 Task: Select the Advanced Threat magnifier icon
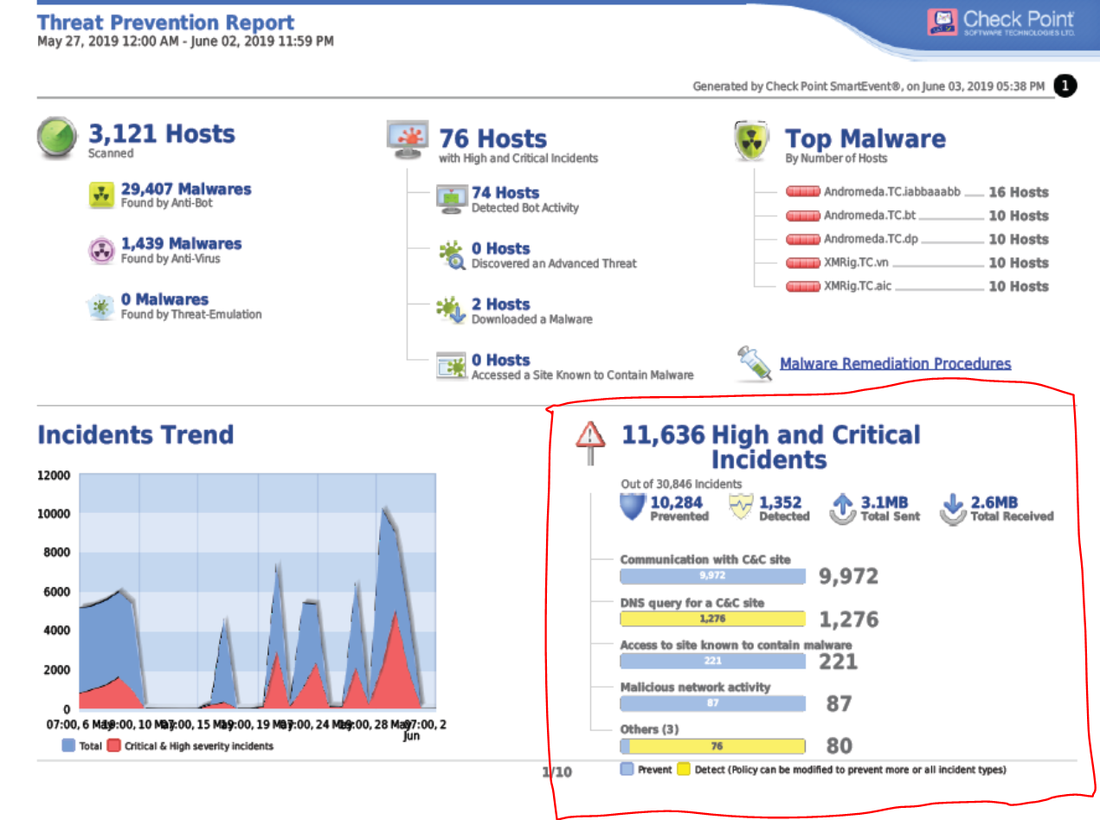[x=452, y=255]
